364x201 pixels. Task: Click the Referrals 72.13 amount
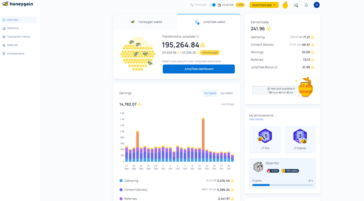pos(306,60)
